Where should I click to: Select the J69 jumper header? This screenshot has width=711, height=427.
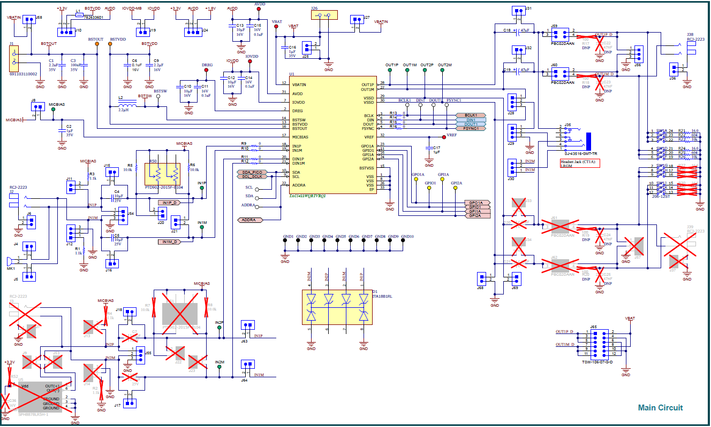coord(516,278)
